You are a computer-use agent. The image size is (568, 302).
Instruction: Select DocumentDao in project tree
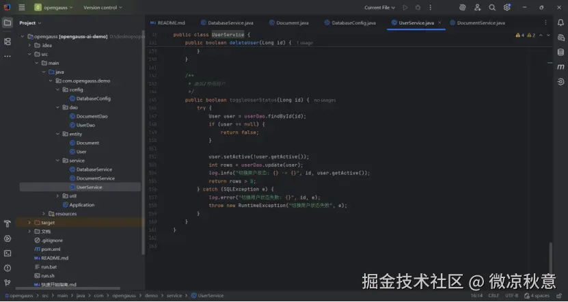[x=88, y=116]
